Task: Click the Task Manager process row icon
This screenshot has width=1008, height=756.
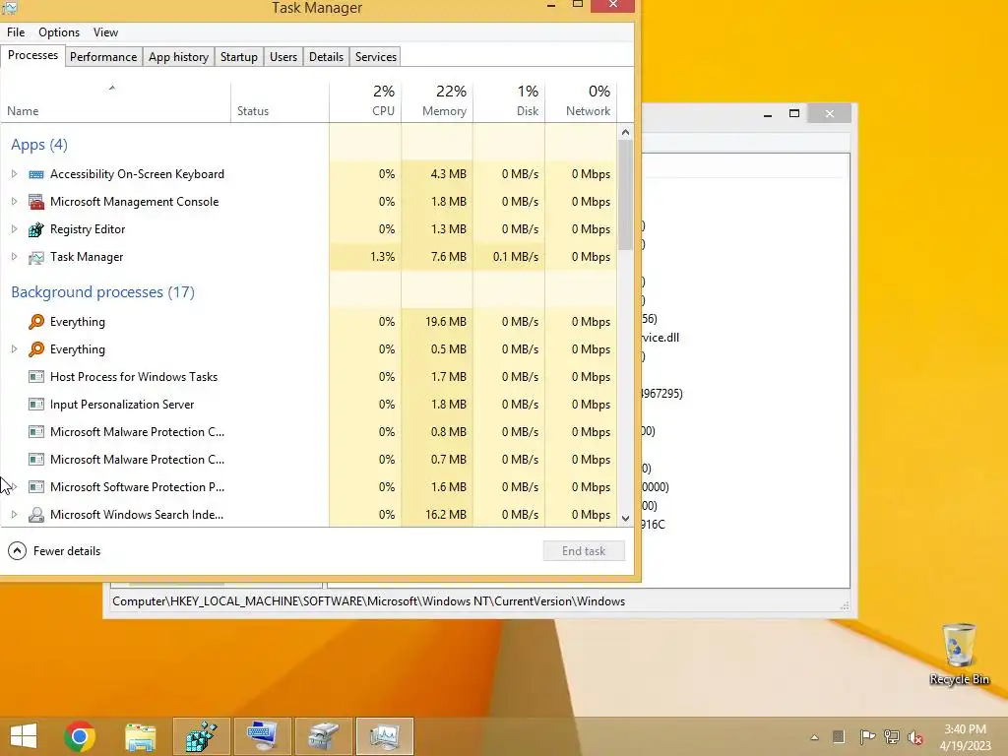Action: (36, 257)
